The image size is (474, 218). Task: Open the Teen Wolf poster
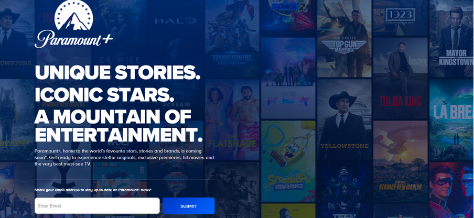click(x=344, y=190)
